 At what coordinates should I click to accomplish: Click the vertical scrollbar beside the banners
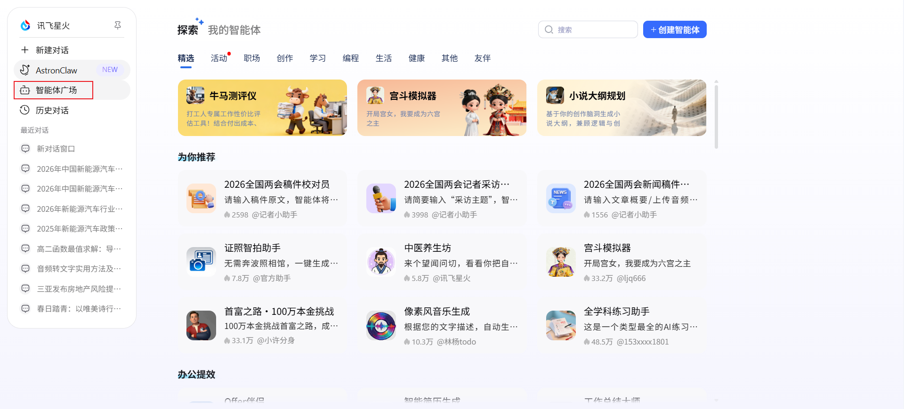(716, 115)
